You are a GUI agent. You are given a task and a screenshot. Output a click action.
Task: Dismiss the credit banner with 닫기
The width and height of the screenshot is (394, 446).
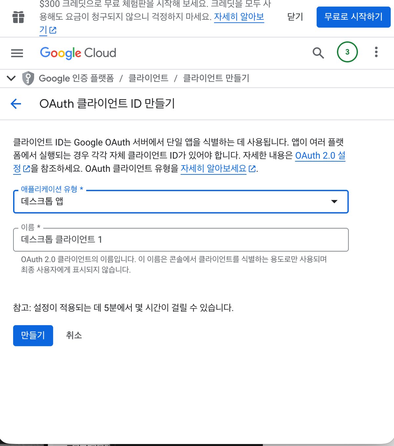(295, 17)
